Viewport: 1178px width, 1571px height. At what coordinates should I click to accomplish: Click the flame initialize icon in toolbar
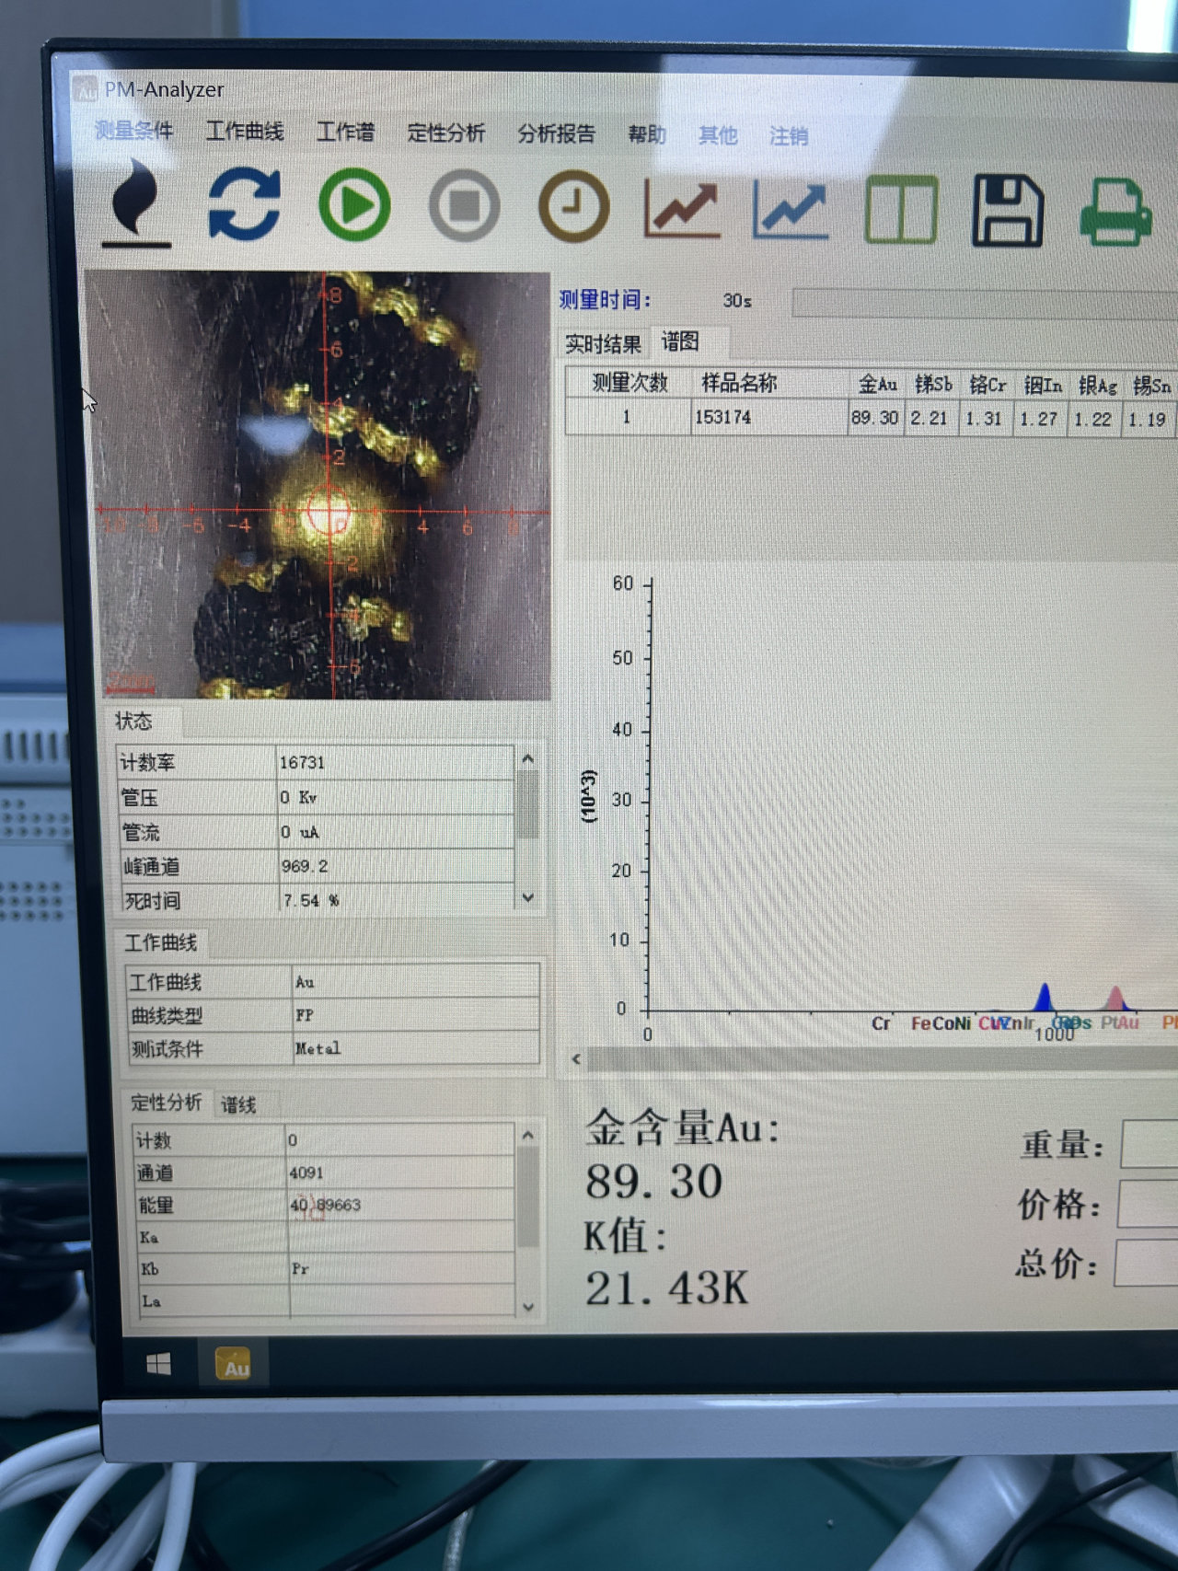[136, 204]
